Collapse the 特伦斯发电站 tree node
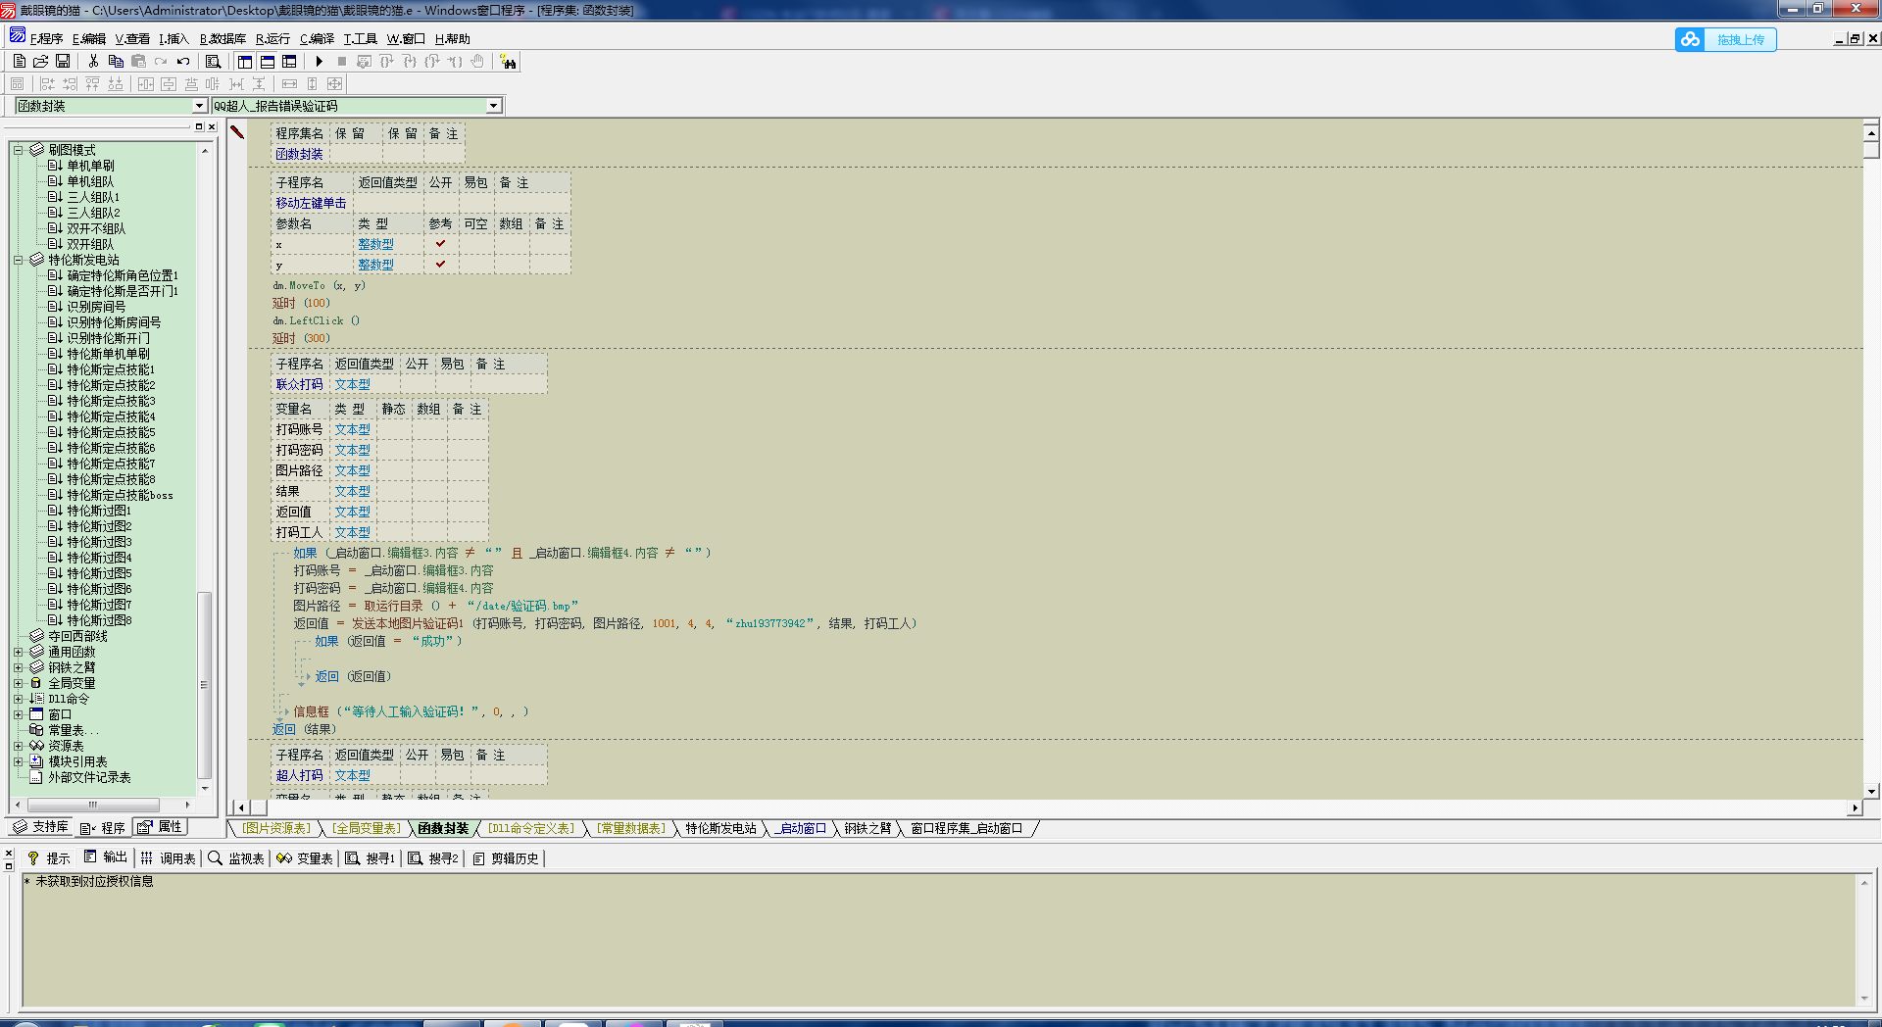This screenshot has width=1882, height=1027. 18,260
